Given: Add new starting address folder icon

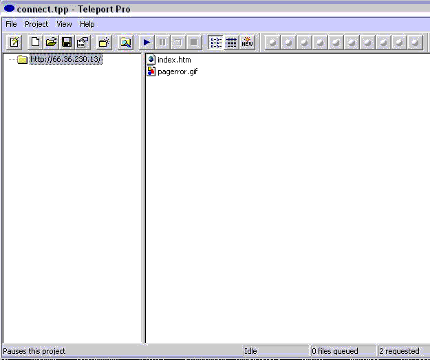Looking at the screenshot, I should [x=104, y=42].
